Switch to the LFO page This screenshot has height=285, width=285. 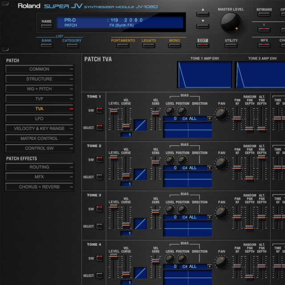coord(40,119)
